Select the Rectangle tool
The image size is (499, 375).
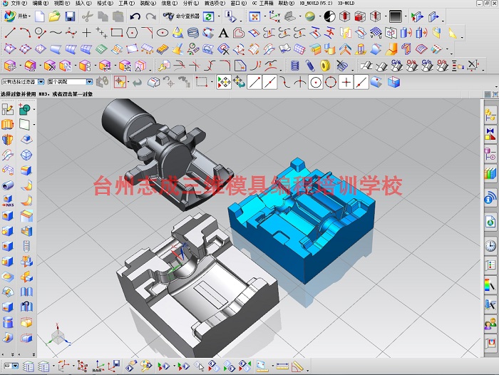point(117,33)
